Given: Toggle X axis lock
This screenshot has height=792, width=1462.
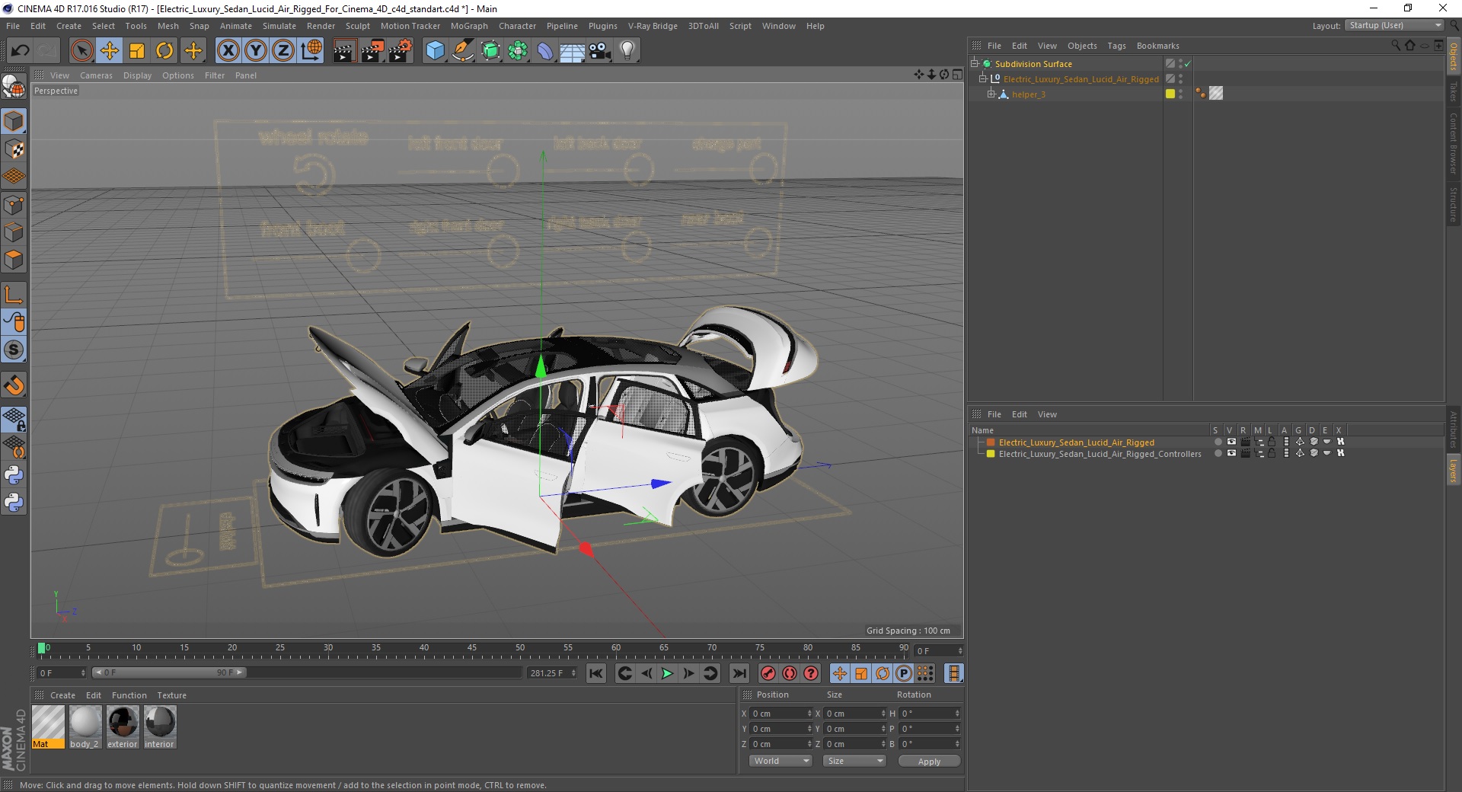Looking at the screenshot, I should tap(228, 51).
